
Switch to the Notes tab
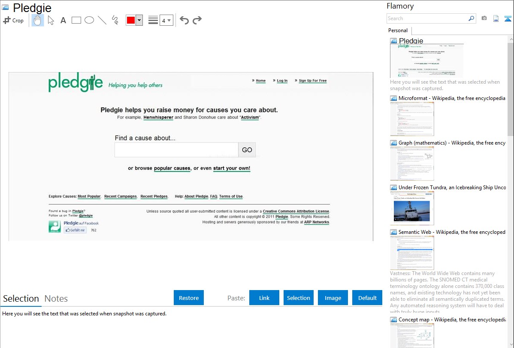click(x=56, y=299)
